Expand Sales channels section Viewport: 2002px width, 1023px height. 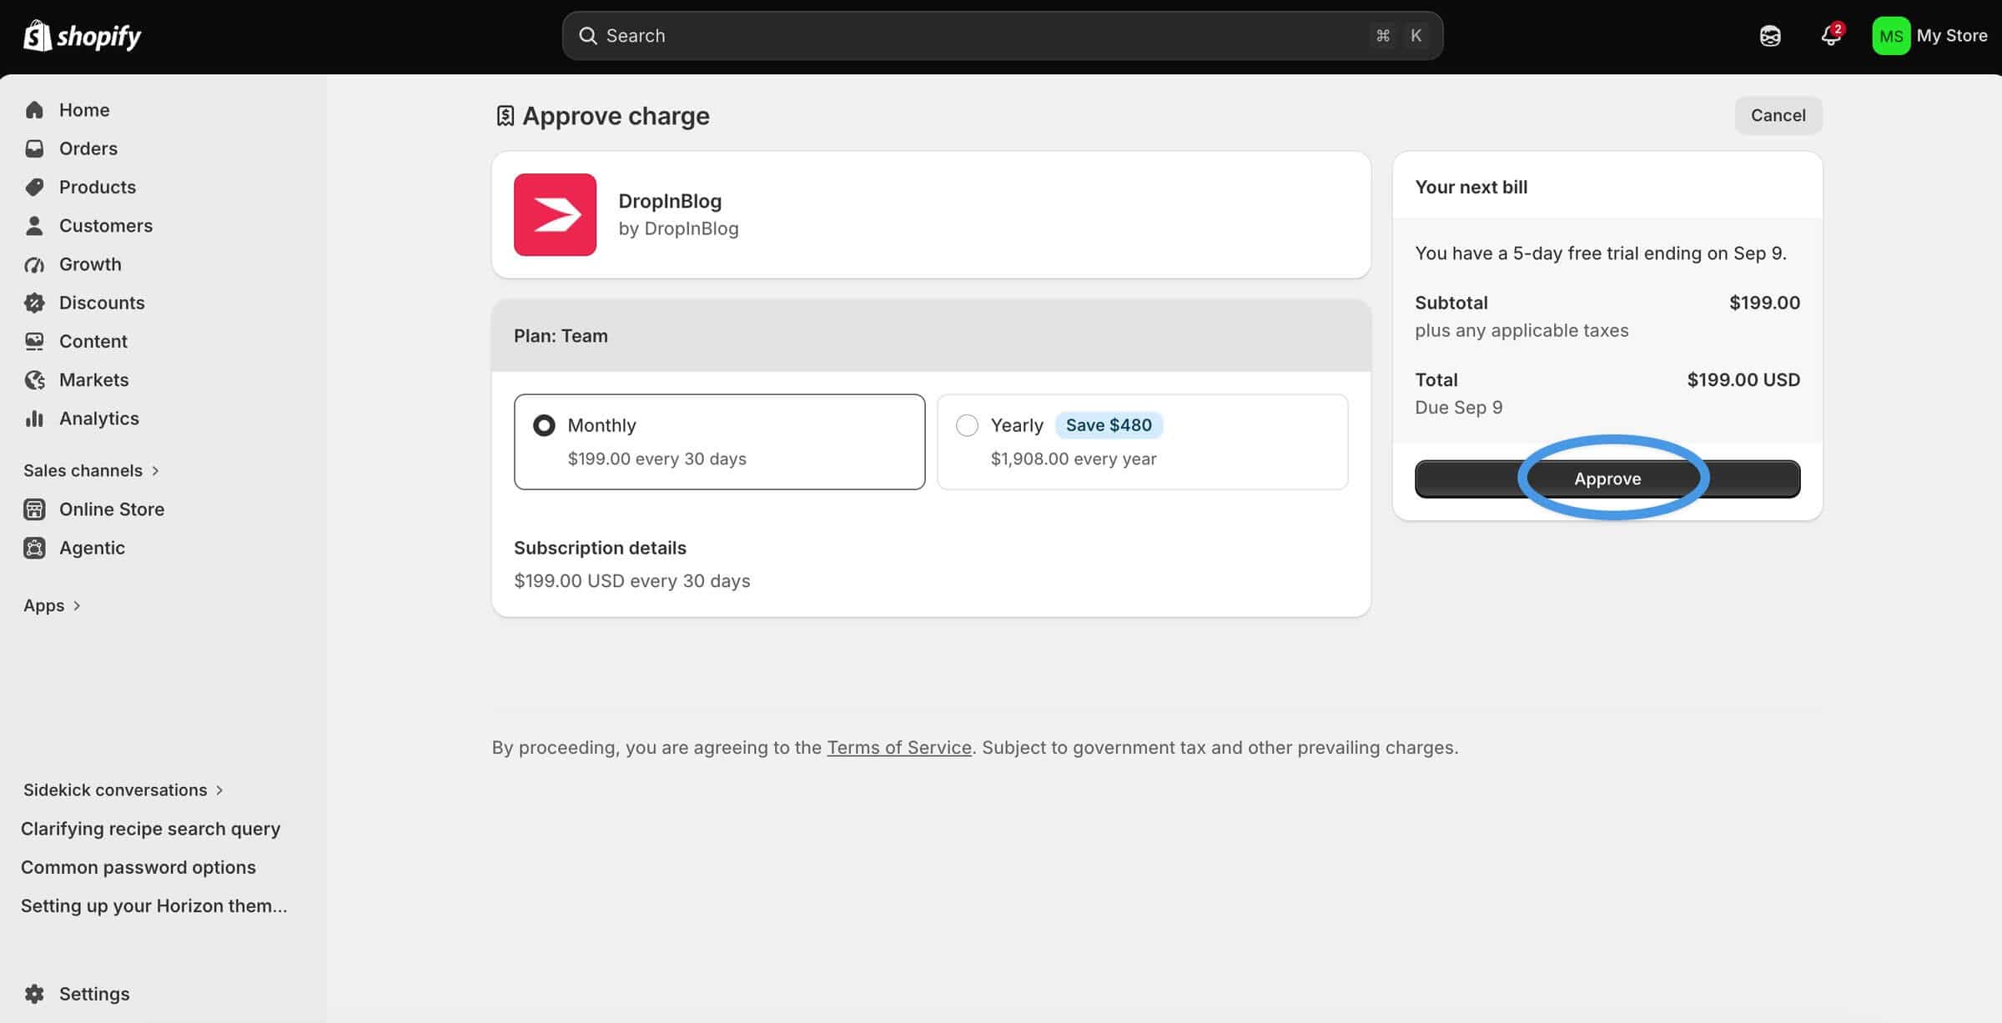(x=91, y=470)
